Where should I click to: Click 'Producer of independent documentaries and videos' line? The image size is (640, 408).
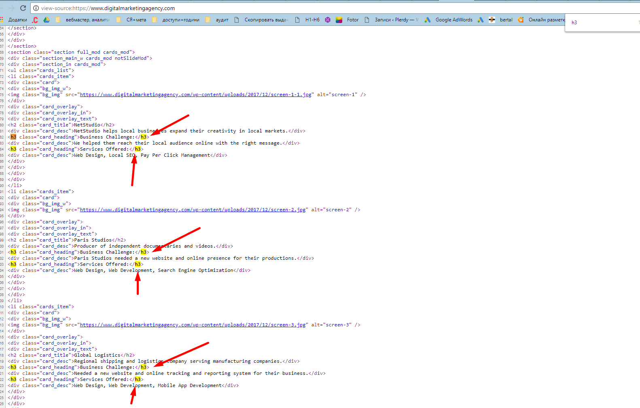pos(120,246)
